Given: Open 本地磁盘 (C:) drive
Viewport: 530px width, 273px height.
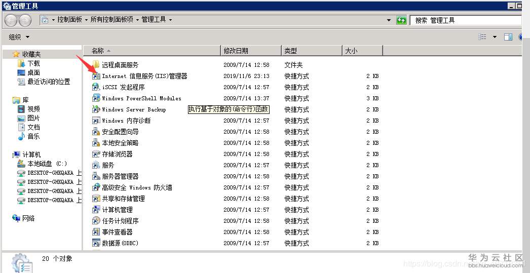Looking at the screenshot, I should [47, 164].
